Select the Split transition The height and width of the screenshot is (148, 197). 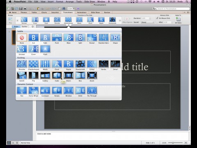(80, 37)
